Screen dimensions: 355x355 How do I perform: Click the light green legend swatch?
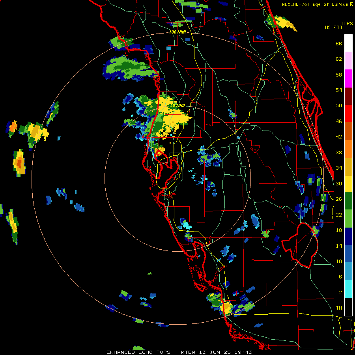pos(348,219)
